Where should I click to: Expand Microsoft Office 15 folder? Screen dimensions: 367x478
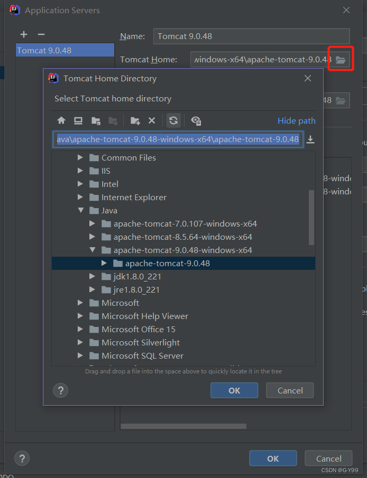(80, 329)
